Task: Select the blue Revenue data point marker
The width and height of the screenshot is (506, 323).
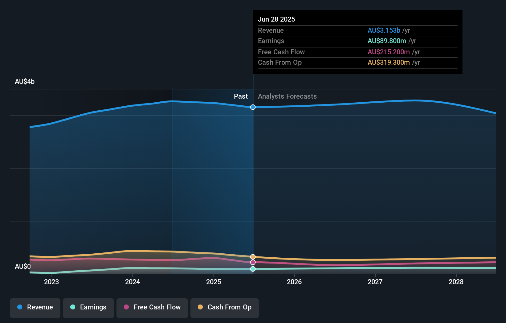Action: (x=253, y=107)
